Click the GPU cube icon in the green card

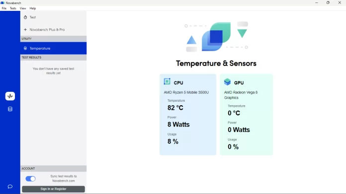click(x=227, y=82)
